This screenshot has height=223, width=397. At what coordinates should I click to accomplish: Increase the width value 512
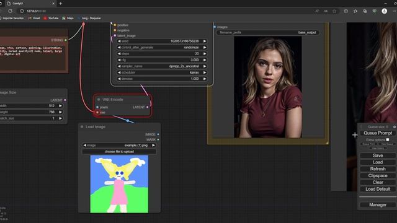[60, 106]
